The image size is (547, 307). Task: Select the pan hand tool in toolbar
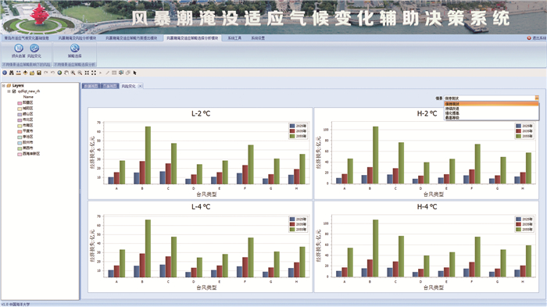66,73
